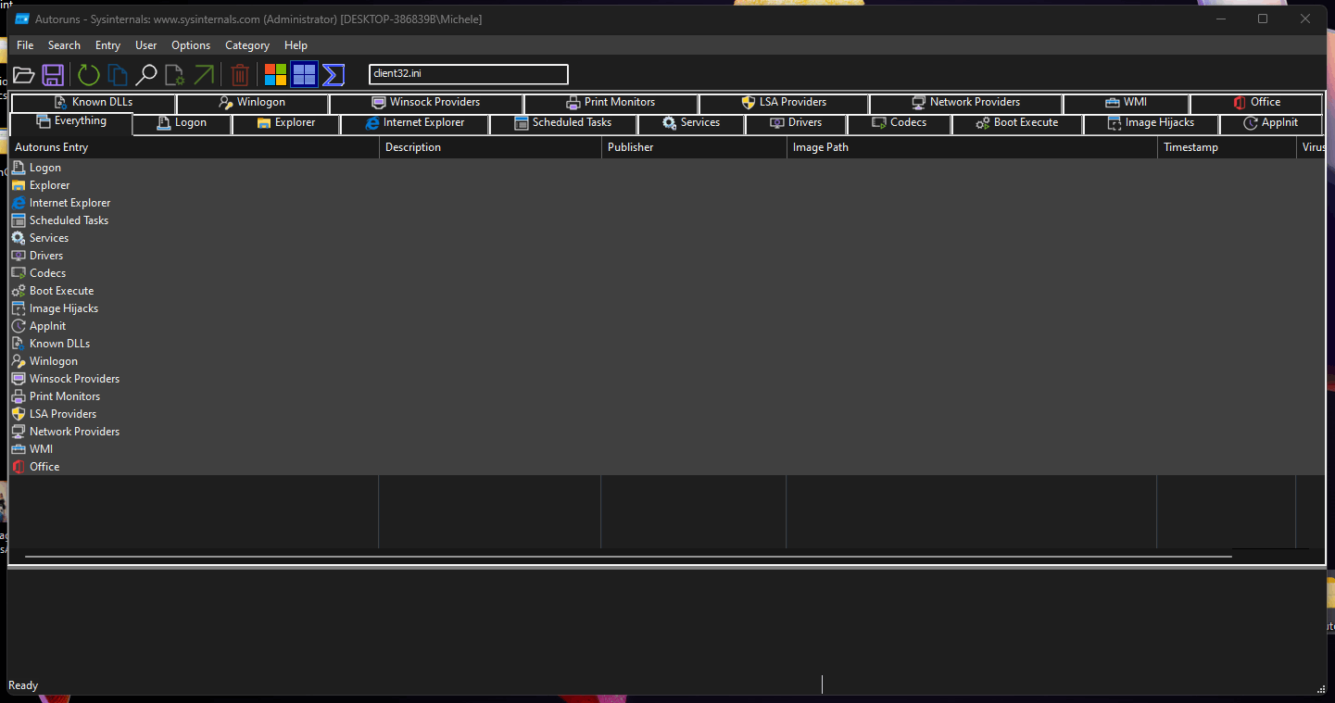The image size is (1335, 703).
Task: Save the current autoruns entries
Action: (53, 74)
